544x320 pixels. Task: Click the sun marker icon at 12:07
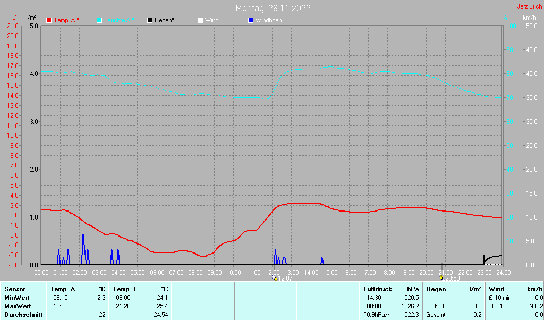(x=275, y=278)
